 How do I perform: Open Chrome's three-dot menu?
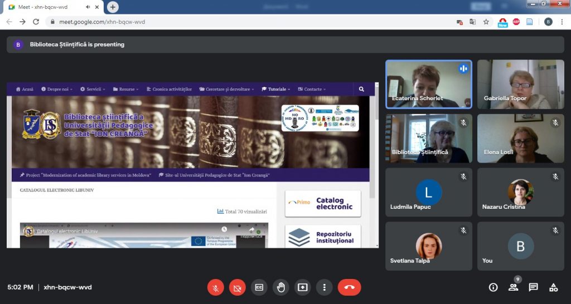(562, 22)
